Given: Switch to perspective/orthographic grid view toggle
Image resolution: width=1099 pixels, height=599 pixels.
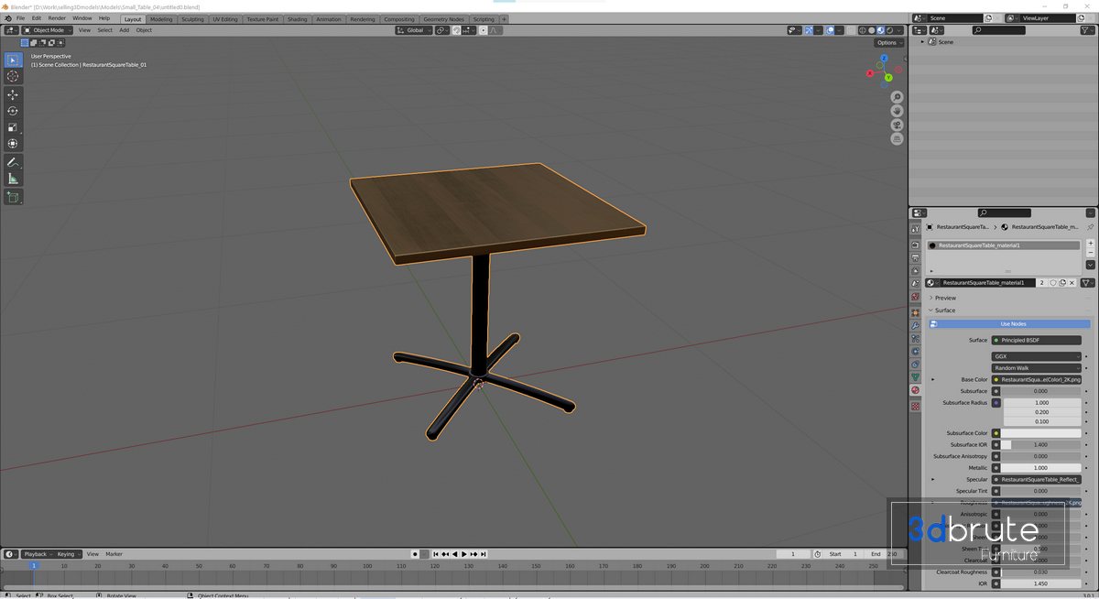Looking at the screenshot, I should point(897,139).
